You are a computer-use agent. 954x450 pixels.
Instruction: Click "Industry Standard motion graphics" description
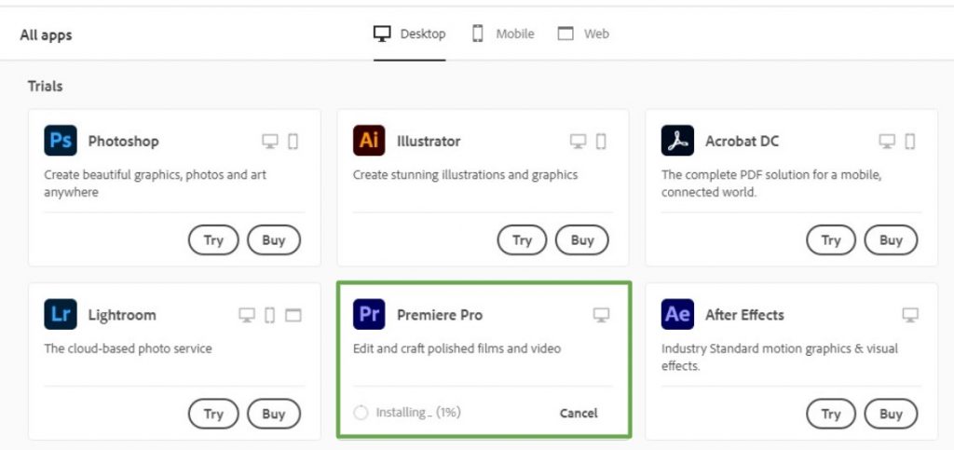click(780, 358)
